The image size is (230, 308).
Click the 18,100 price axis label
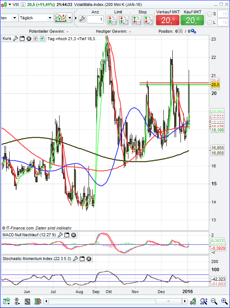(x=217, y=130)
